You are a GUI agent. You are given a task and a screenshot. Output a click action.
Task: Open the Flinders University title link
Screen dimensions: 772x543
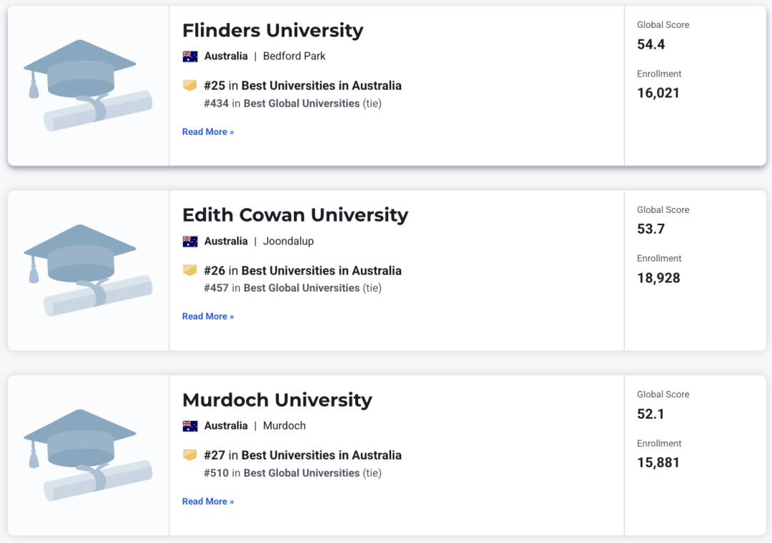tap(273, 31)
